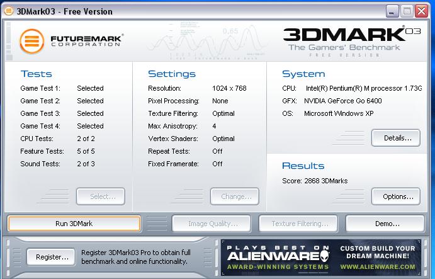The width and height of the screenshot is (435, 279).
Task: Click the Texture Filtering value Optimal
Action: [x=223, y=113]
